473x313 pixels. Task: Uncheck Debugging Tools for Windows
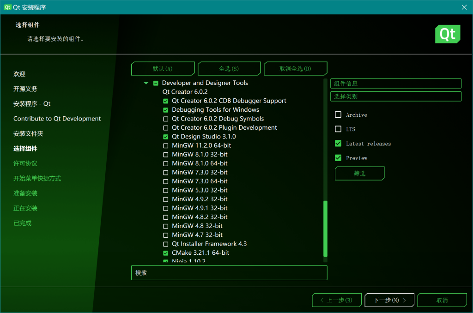[166, 110]
